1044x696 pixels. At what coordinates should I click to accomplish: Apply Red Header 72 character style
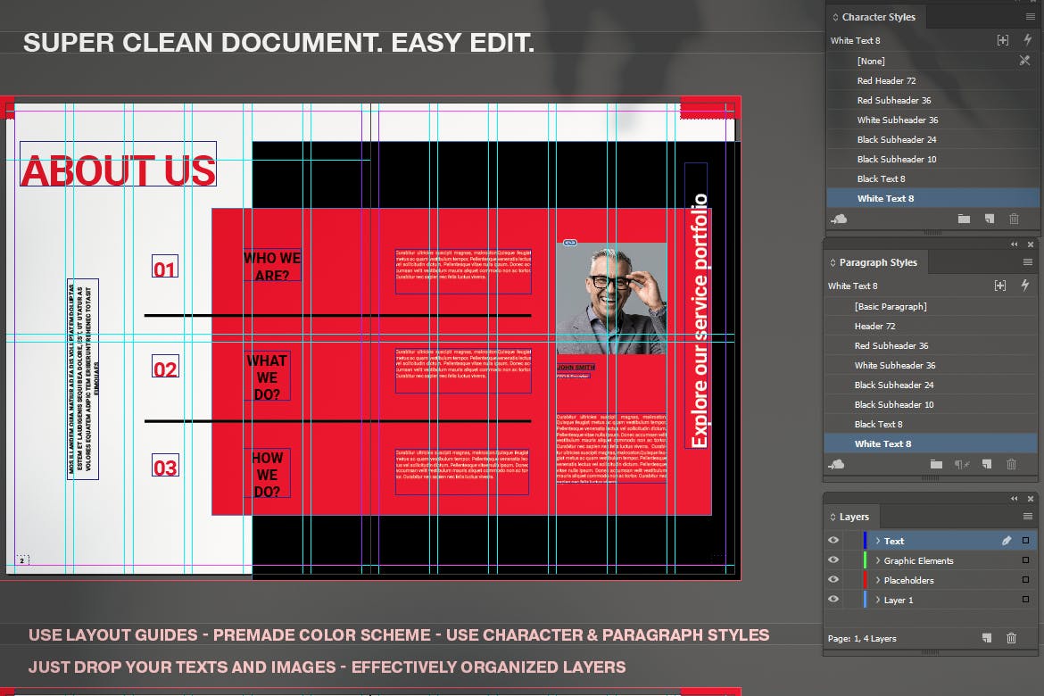point(886,80)
